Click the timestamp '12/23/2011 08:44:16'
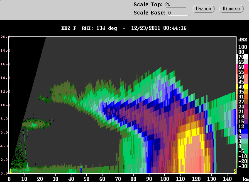249x182 pixels. pos(159,28)
